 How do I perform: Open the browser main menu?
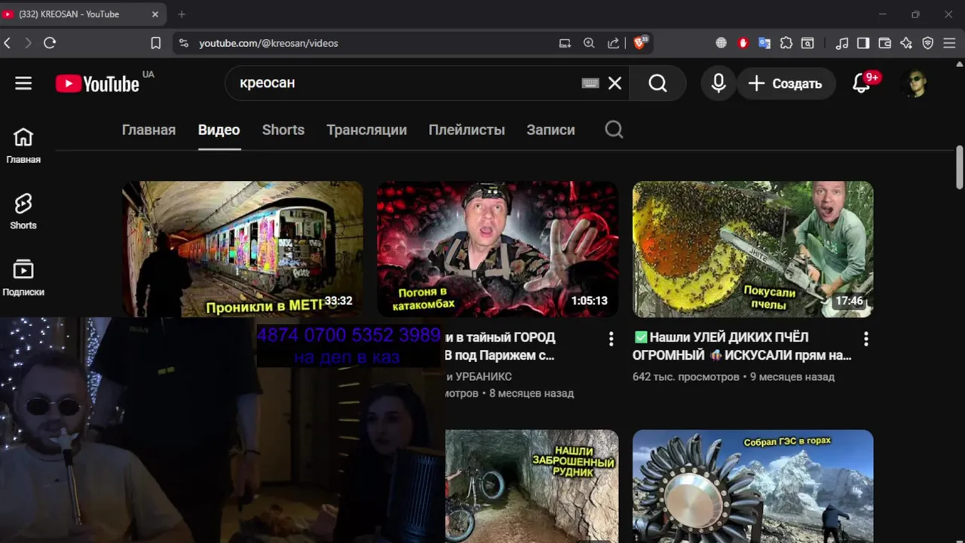point(950,43)
